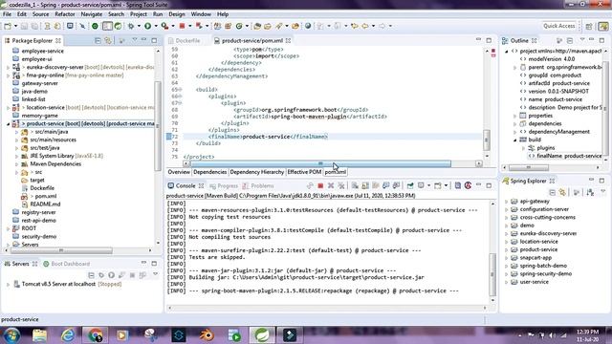Select Dockerfile in Package Explorer tree

coord(42,188)
